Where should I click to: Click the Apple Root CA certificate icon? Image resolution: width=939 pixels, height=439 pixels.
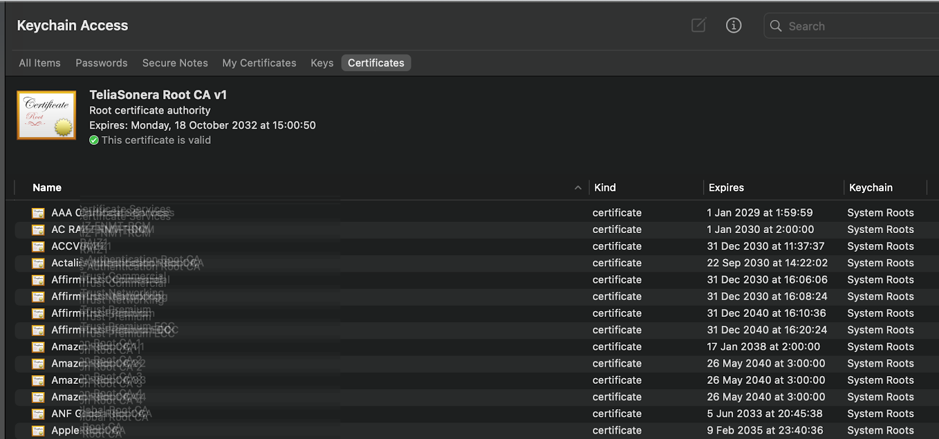tap(38, 431)
